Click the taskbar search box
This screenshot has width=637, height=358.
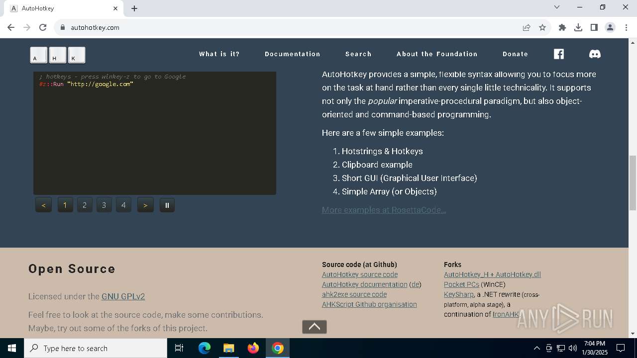pyautogui.click(x=96, y=348)
